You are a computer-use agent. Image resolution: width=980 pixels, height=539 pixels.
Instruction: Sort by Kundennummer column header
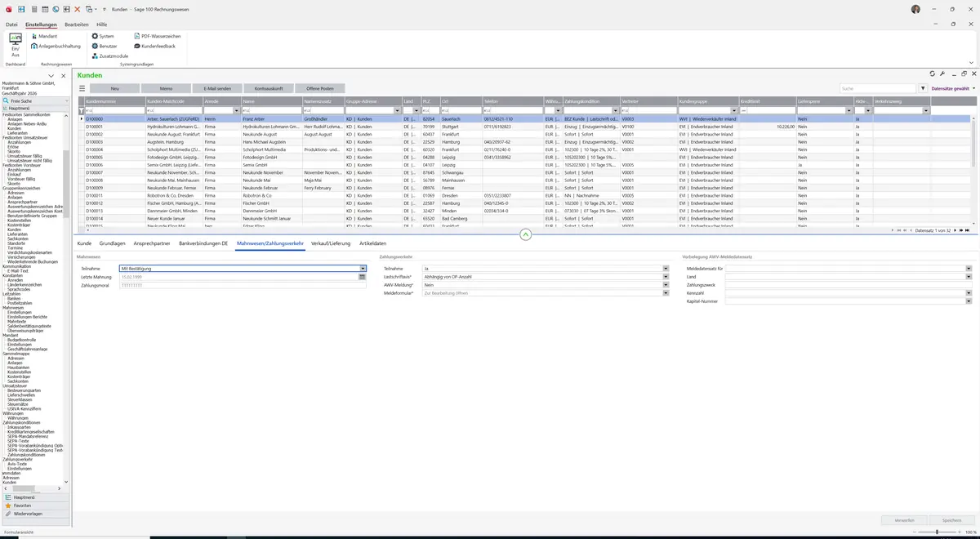point(114,101)
